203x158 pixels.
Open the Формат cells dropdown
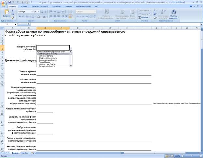144,18
